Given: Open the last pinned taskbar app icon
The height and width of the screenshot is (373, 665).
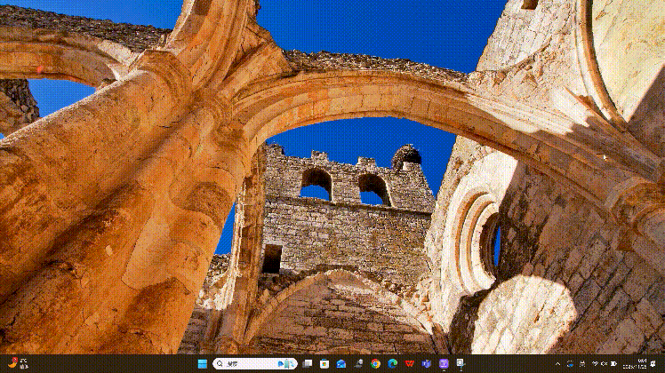Looking at the screenshot, I should [x=461, y=364].
